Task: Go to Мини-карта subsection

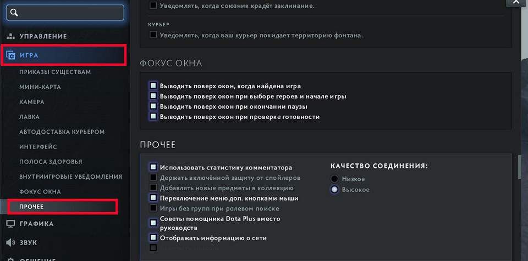Action: click(40, 87)
